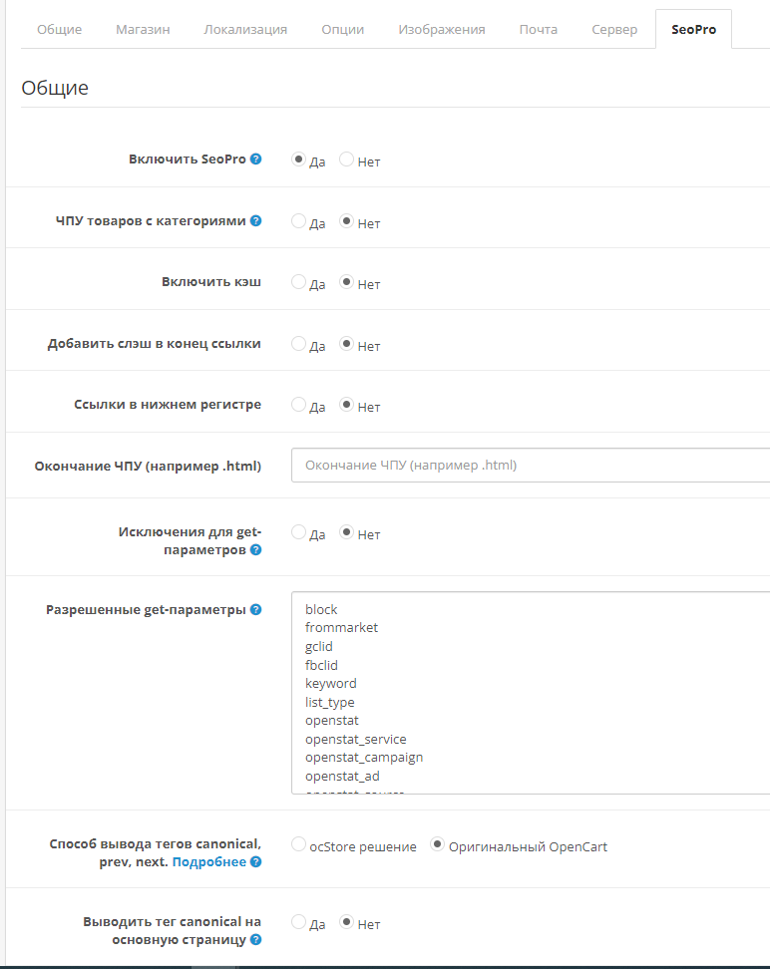The image size is (770, 969).
Task: Open the Подробнее link
Action: point(209,861)
